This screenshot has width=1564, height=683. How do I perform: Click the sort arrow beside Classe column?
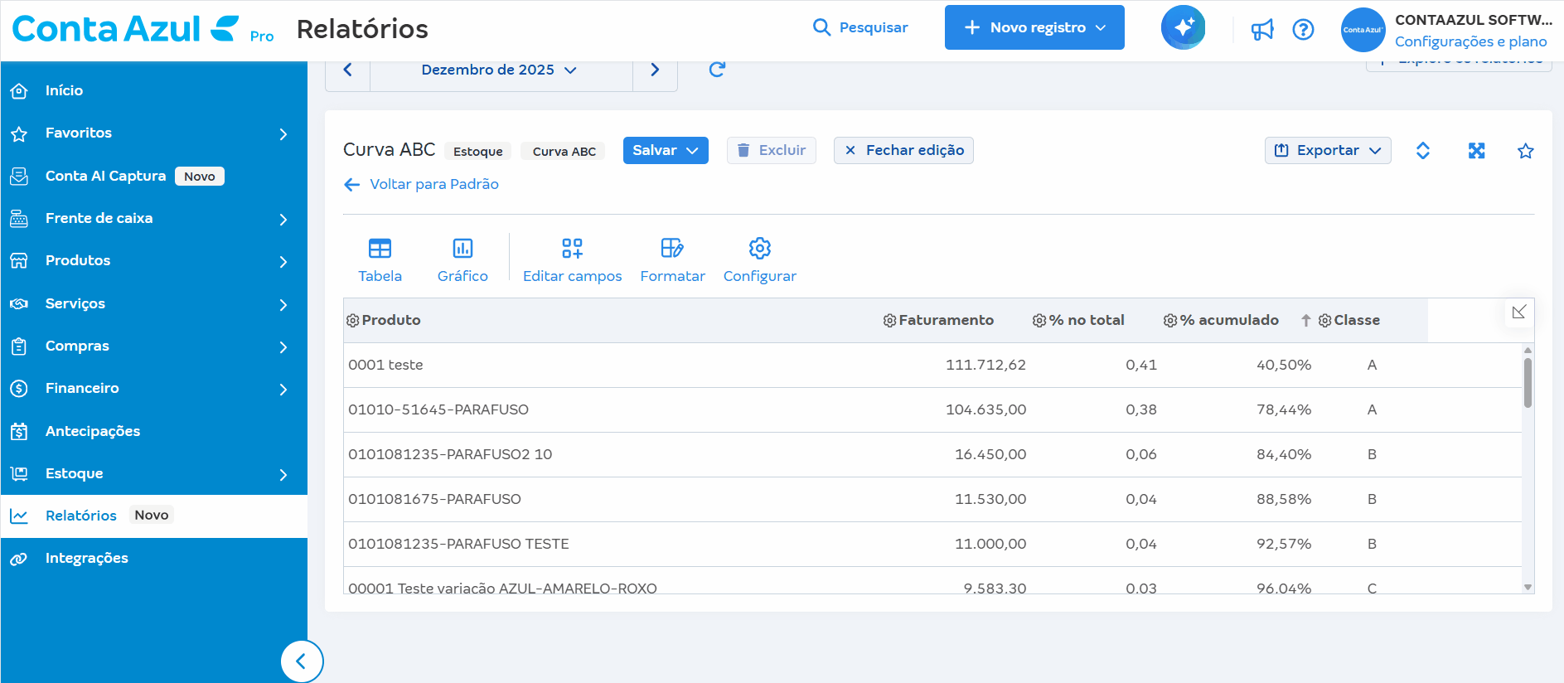point(1306,321)
